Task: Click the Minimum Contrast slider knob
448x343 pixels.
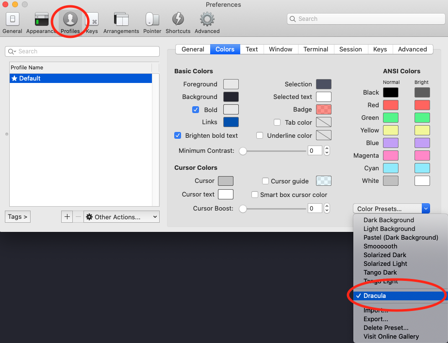Action: pos(243,151)
